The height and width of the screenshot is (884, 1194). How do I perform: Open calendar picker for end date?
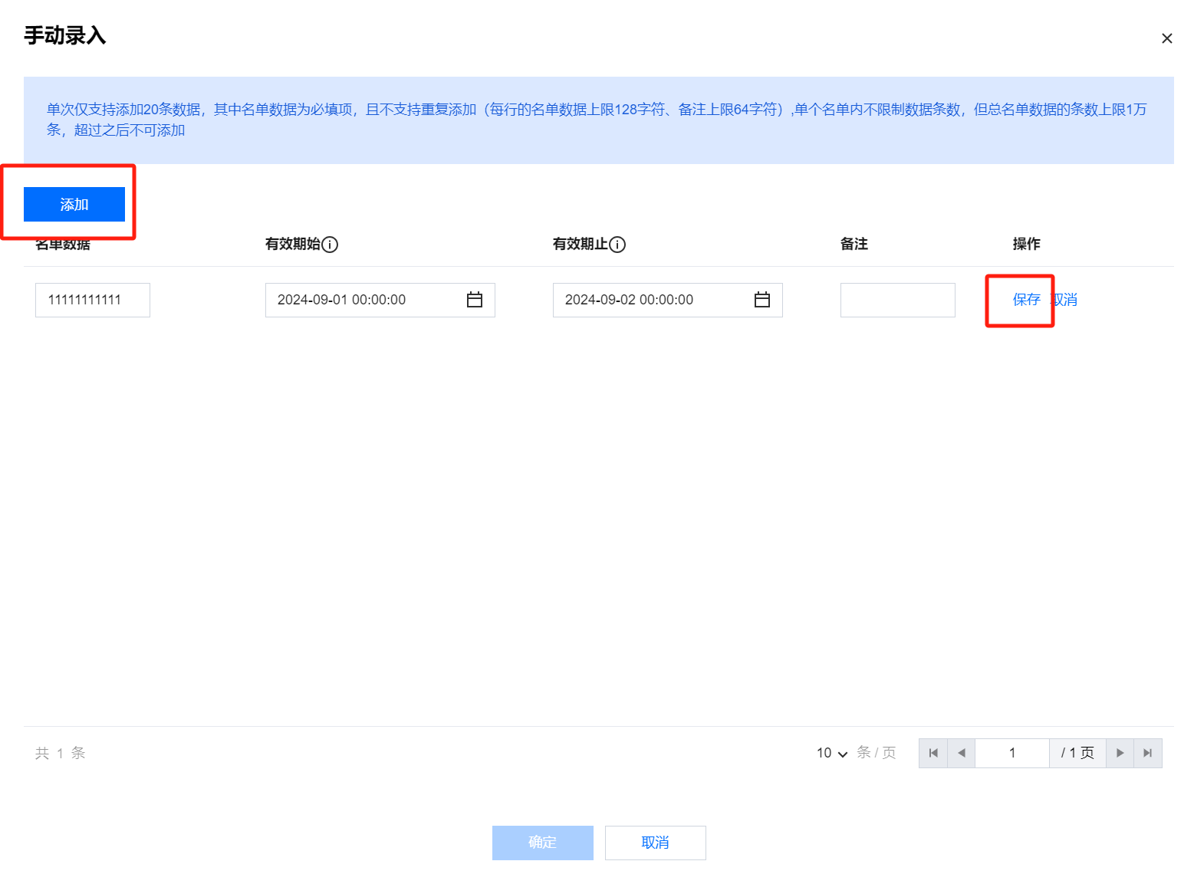tap(762, 300)
